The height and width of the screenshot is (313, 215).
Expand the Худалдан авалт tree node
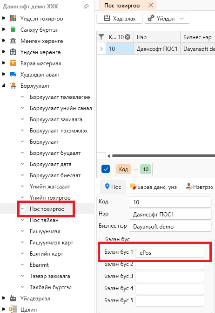pos(4,74)
